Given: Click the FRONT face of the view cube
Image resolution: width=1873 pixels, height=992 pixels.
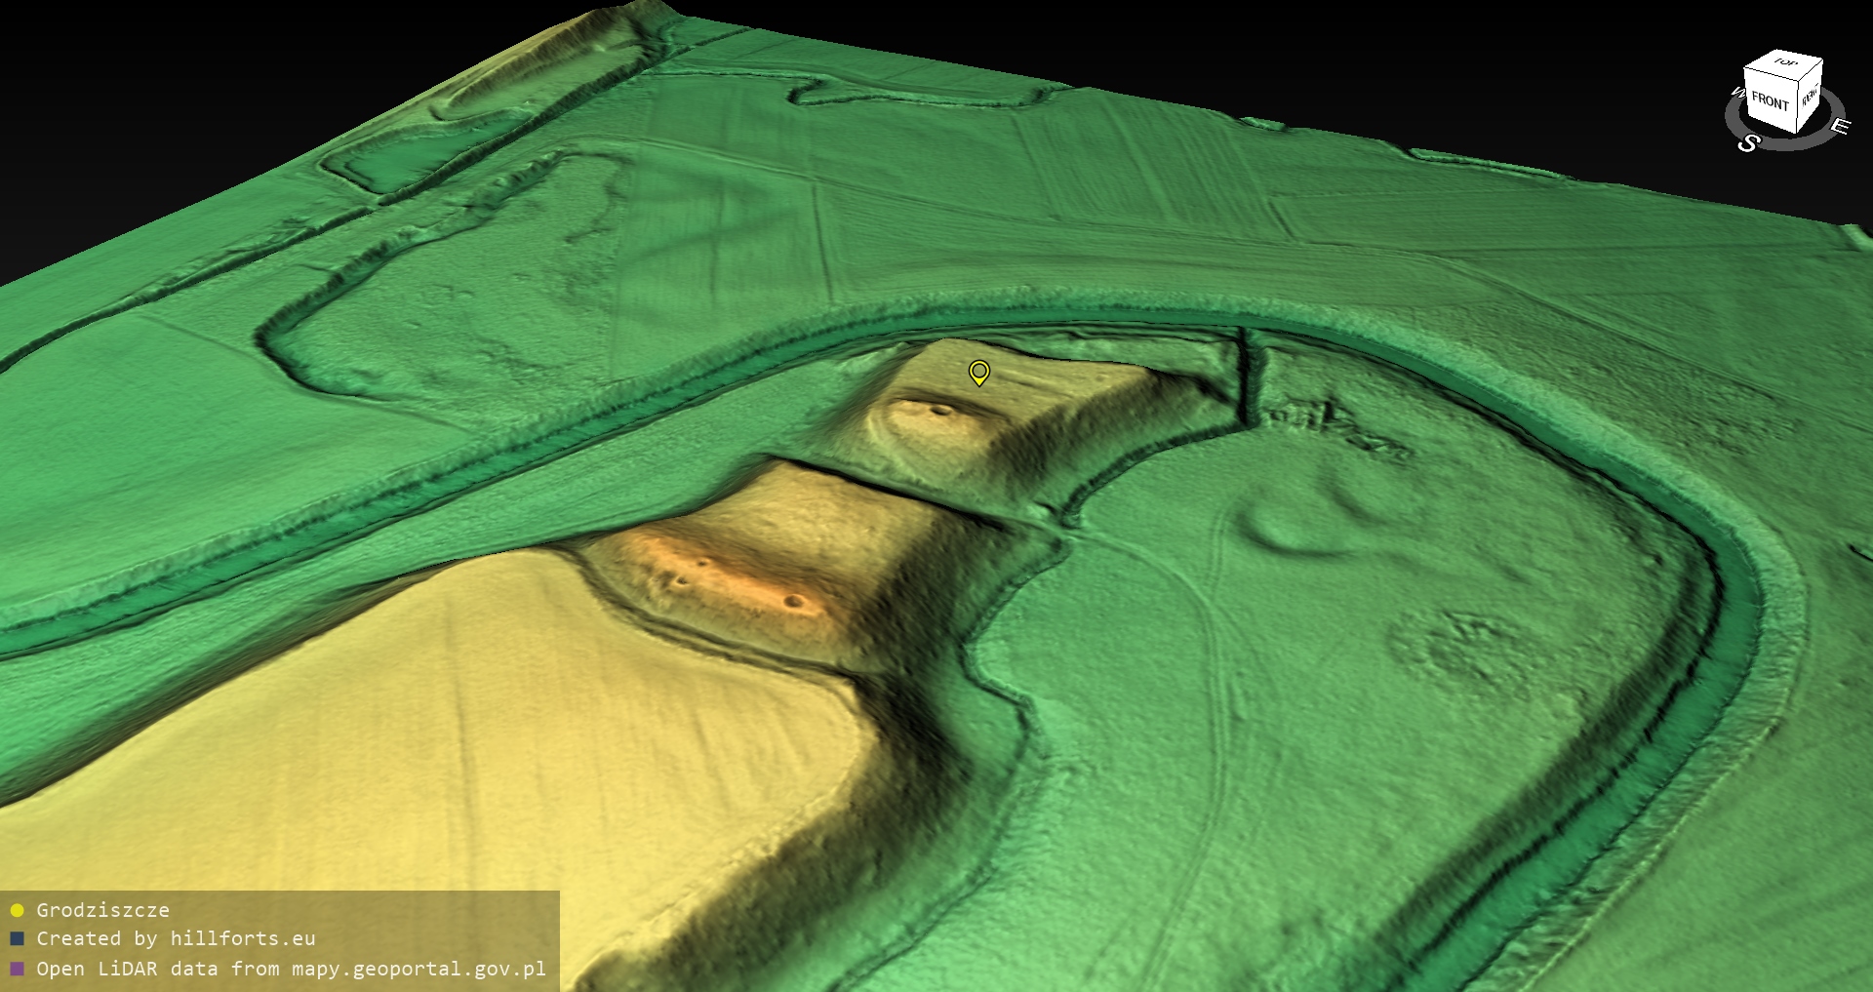Looking at the screenshot, I should (1769, 100).
